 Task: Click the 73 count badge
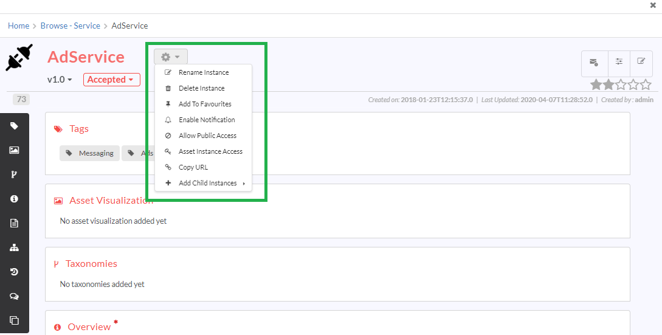[x=21, y=99]
